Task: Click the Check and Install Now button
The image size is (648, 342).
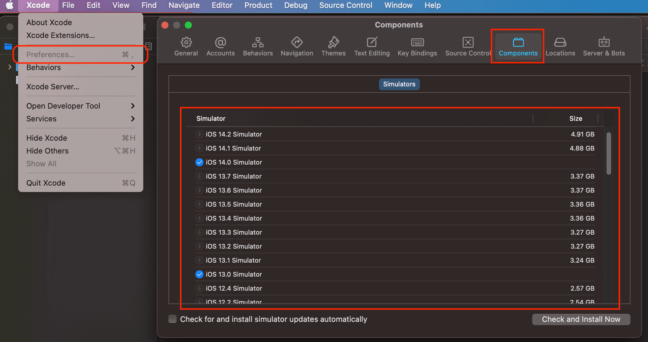Action: click(581, 319)
